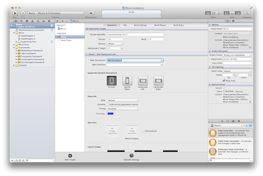This screenshot has height=176, width=263.
Task: Select the Assistant editor icon
Action: tap(213, 13)
